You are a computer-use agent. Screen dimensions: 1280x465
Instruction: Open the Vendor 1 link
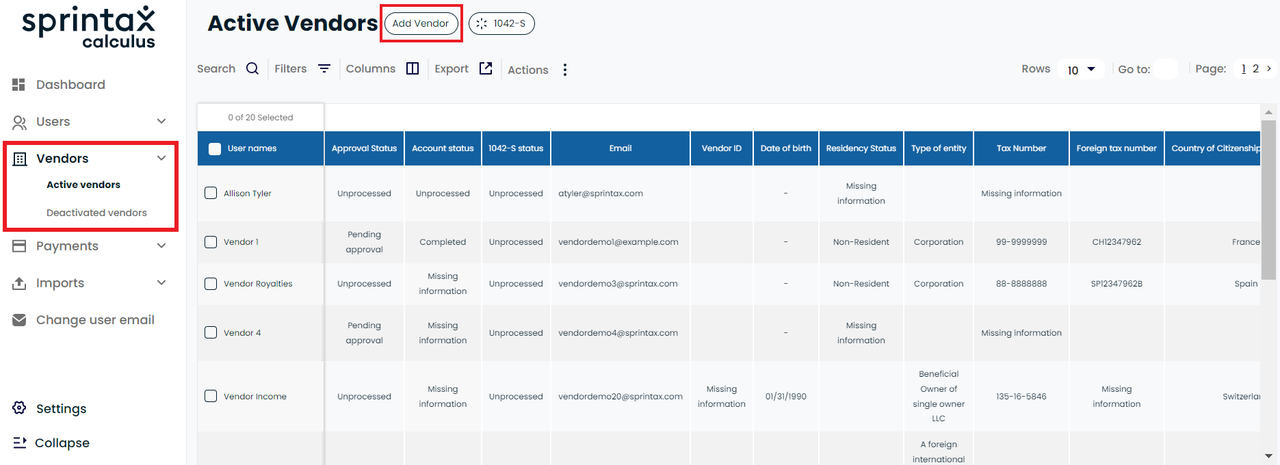click(241, 242)
